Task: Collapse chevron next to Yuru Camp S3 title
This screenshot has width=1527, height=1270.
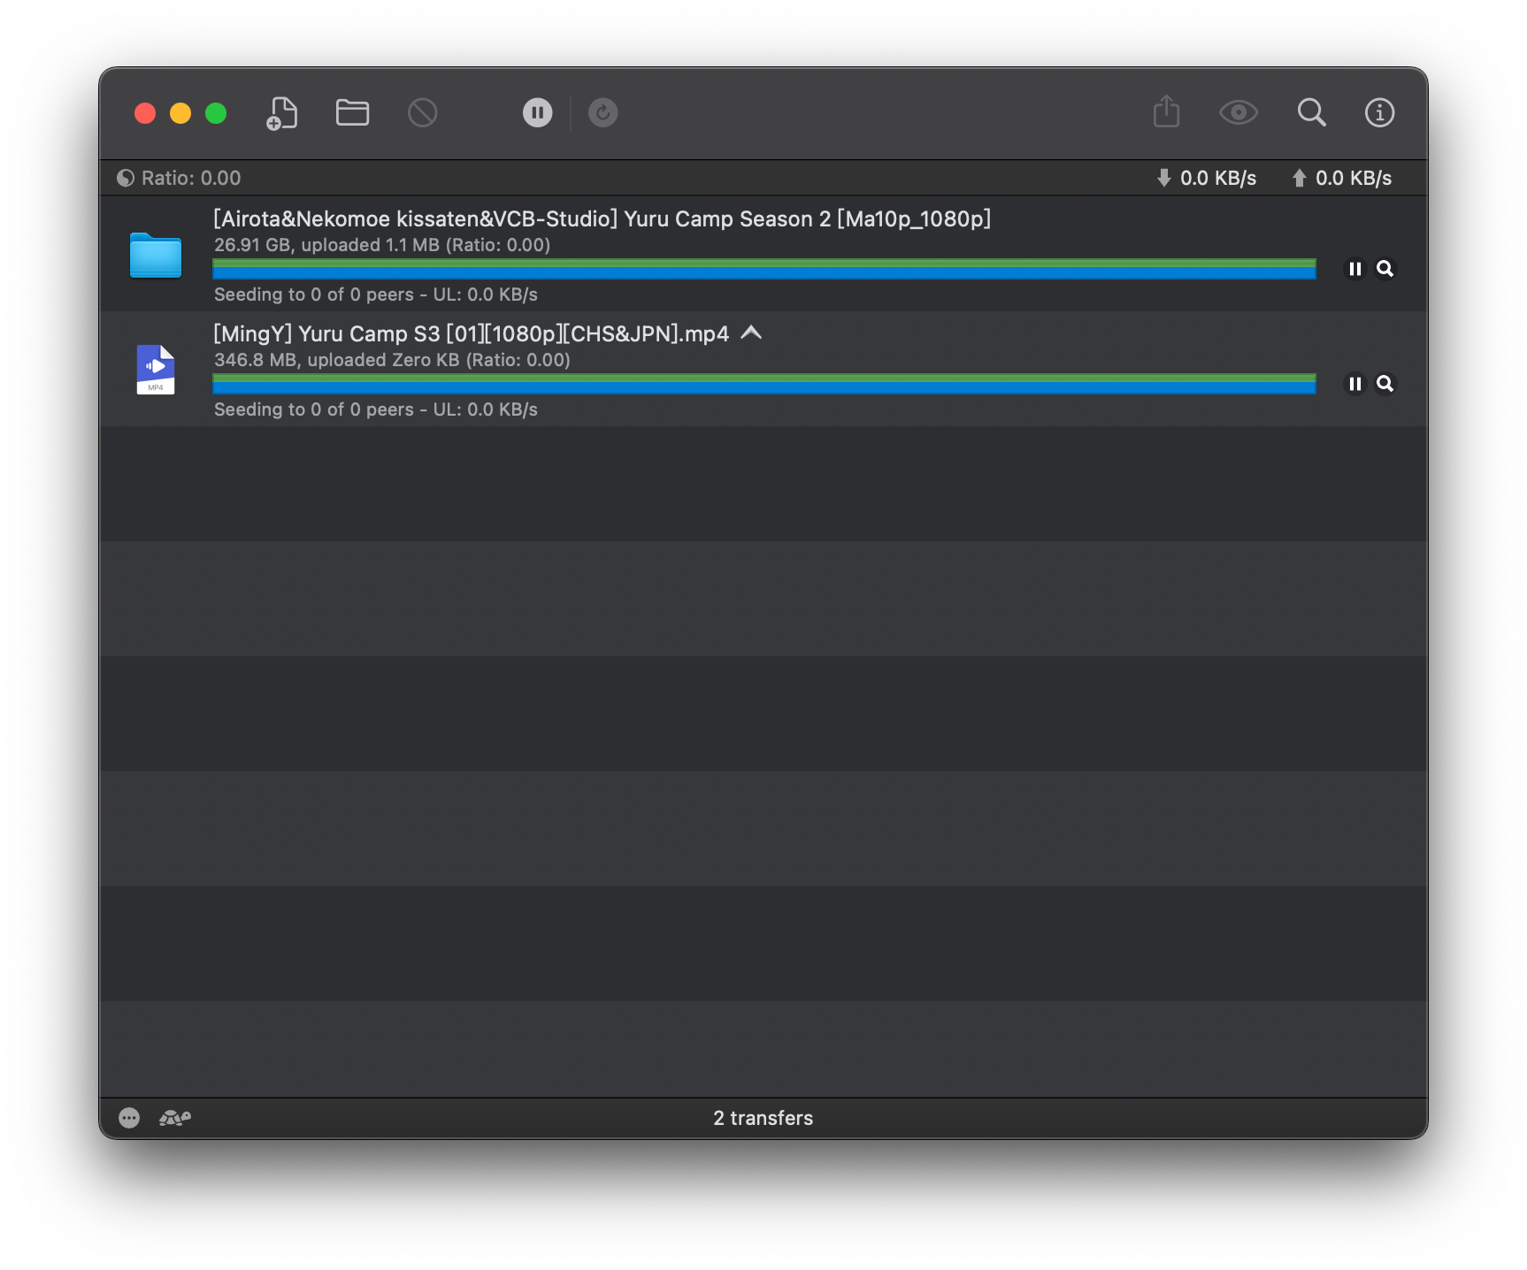Action: tap(751, 333)
